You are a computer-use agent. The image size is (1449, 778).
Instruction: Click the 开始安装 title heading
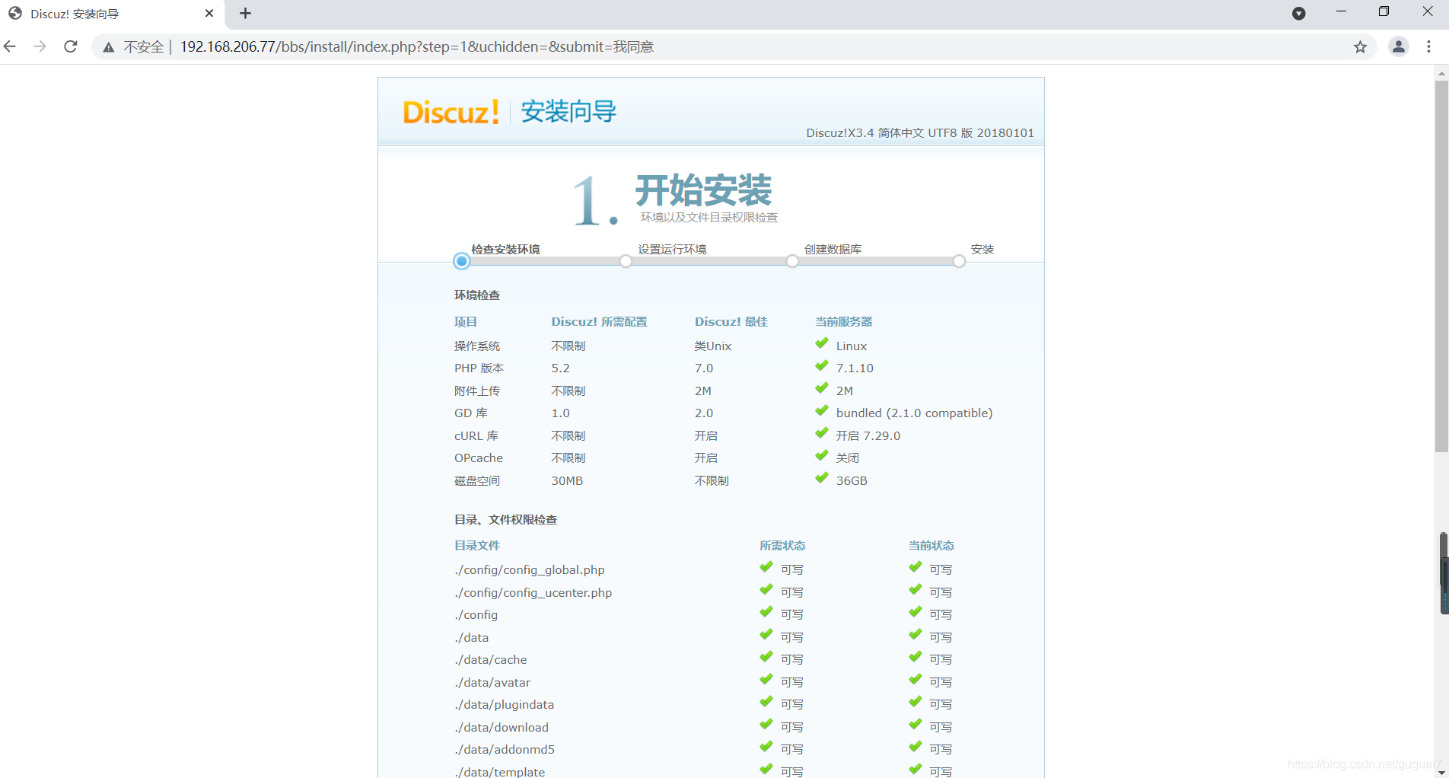point(703,190)
